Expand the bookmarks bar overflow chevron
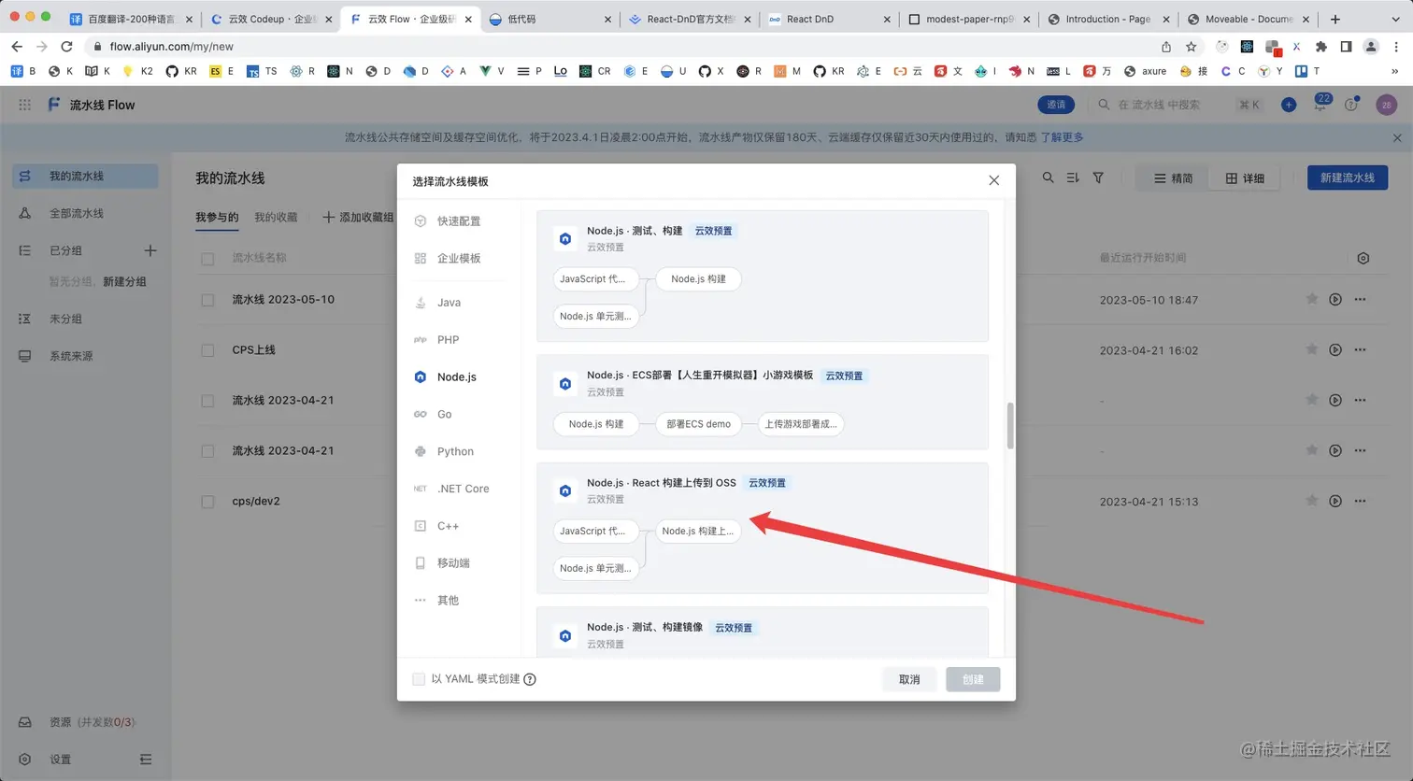The image size is (1413, 781). coord(1395,71)
